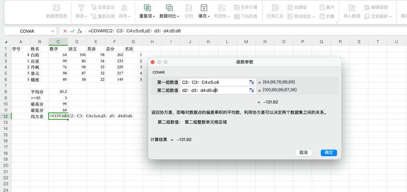Click the 分类汇总 subtotal icon
Image resolution: width=407 pixels, height=192 pixels.
pos(275,8)
